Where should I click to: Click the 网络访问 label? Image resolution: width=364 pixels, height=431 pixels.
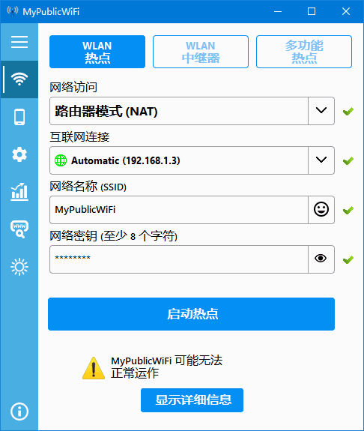click(73, 87)
